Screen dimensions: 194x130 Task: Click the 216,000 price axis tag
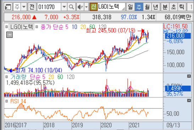coord(178,36)
